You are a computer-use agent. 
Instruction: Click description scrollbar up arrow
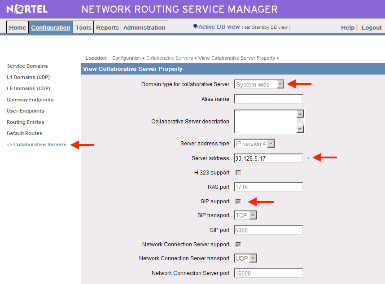pyautogui.click(x=300, y=114)
